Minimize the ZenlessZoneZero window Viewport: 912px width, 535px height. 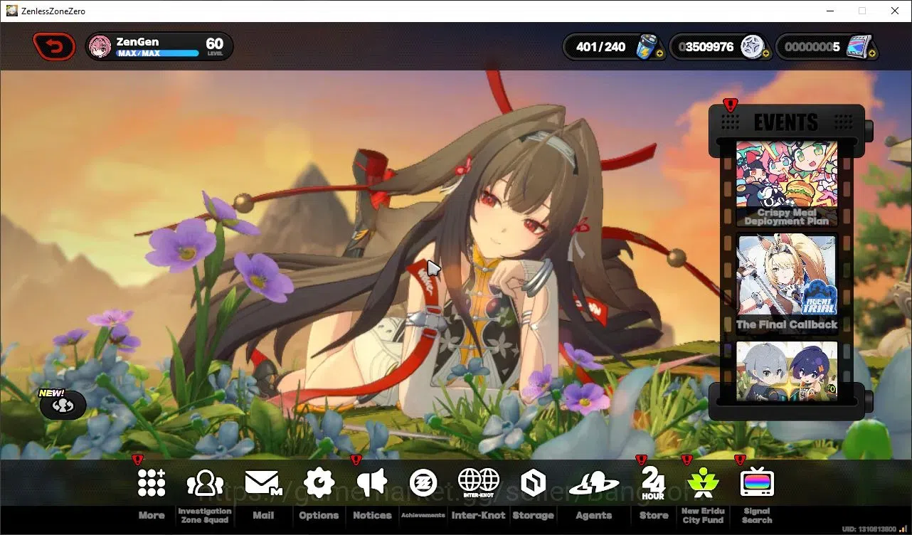(829, 11)
